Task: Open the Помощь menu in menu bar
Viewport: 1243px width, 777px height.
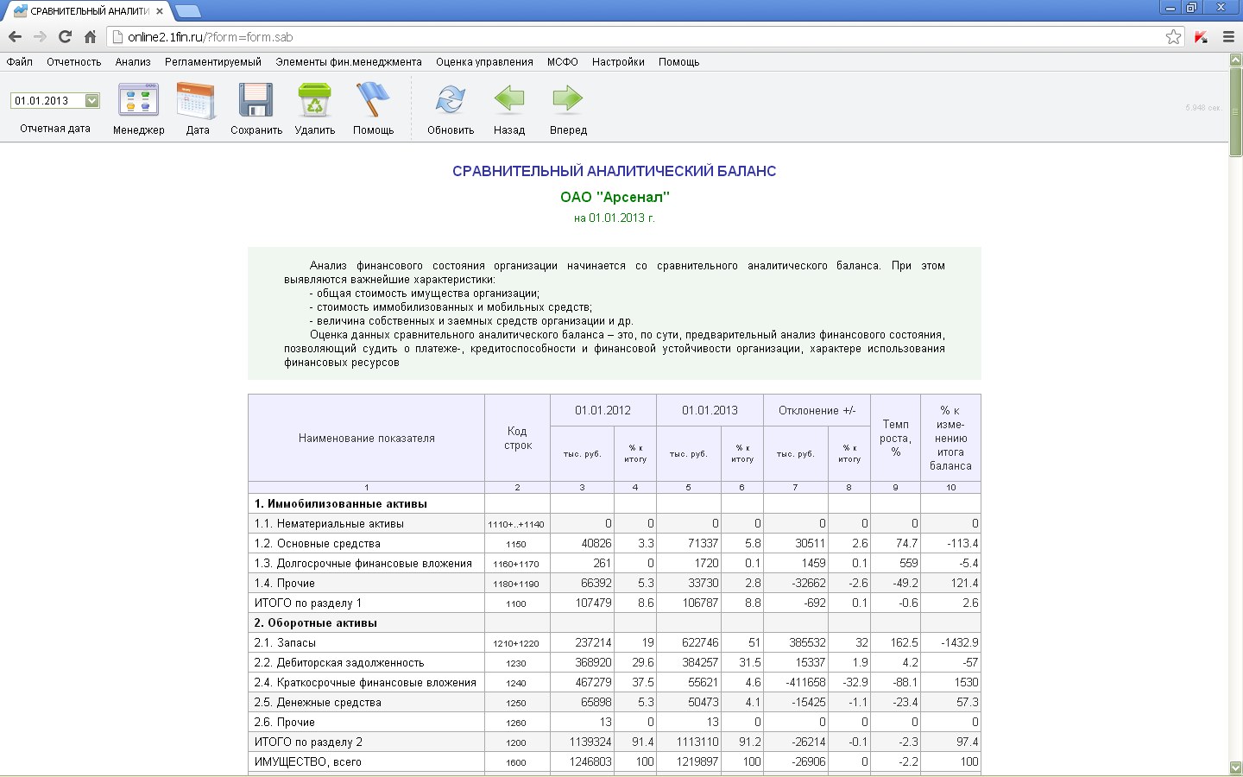Action: (x=679, y=62)
